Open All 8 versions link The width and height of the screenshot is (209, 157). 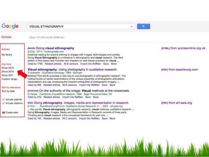(x=71, y=64)
